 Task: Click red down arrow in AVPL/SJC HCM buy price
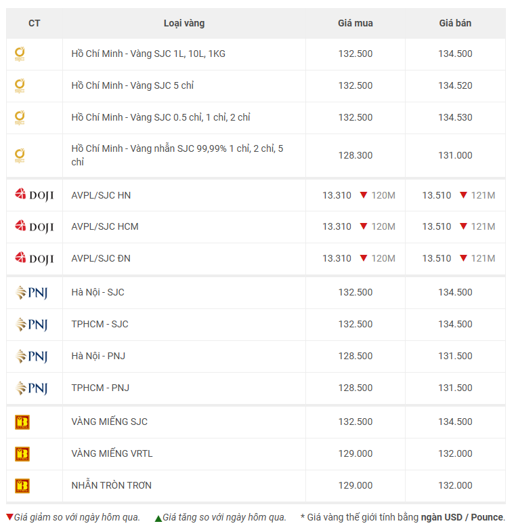364,226
